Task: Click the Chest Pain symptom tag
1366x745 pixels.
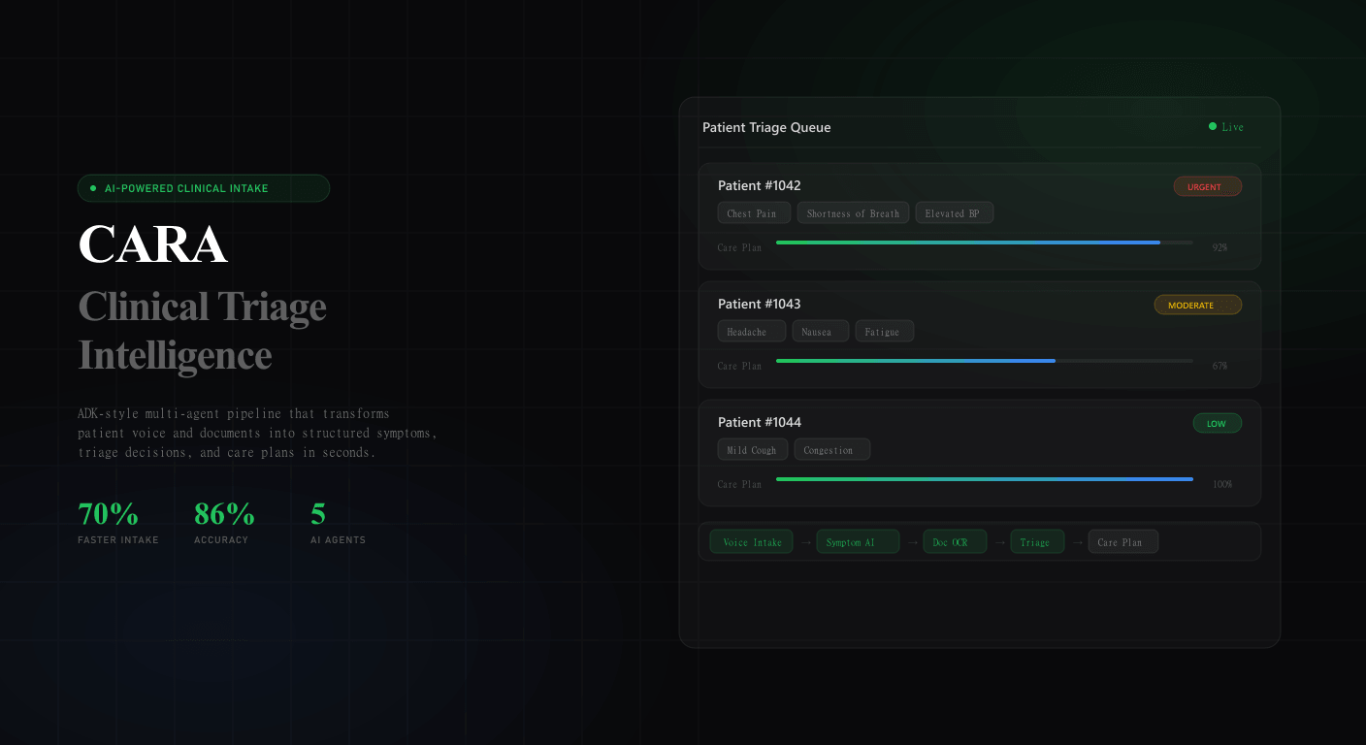Action: [x=753, y=213]
